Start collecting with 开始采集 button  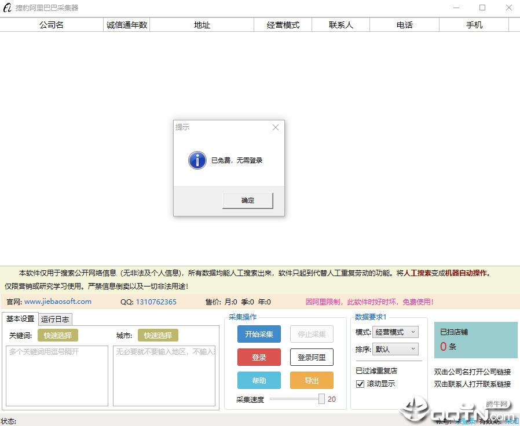[259, 334]
